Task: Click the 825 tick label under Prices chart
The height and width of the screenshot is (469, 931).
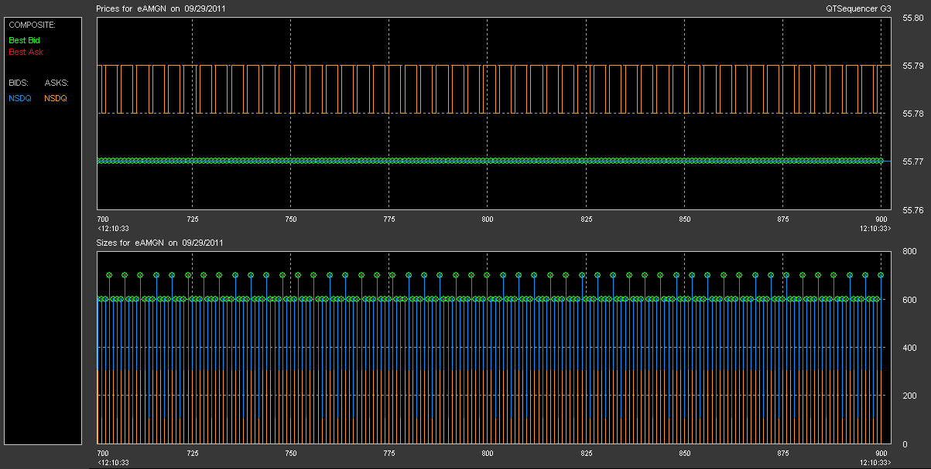Action: pos(586,219)
